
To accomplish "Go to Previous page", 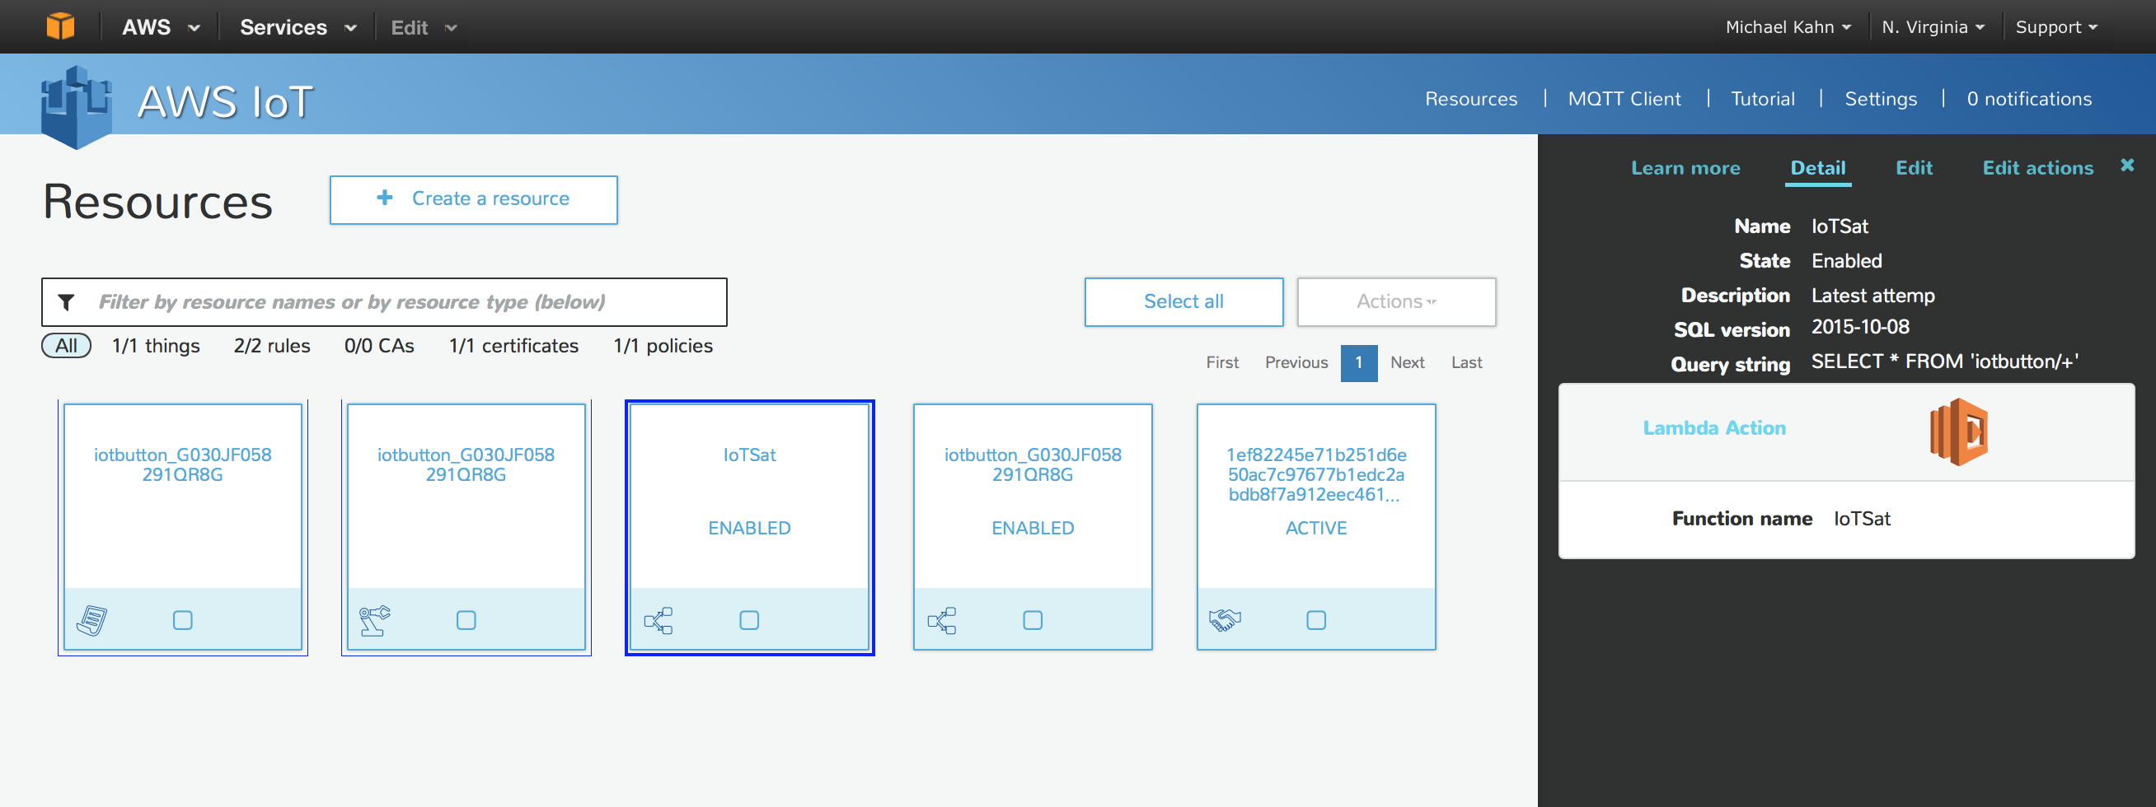I will click(x=1296, y=362).
